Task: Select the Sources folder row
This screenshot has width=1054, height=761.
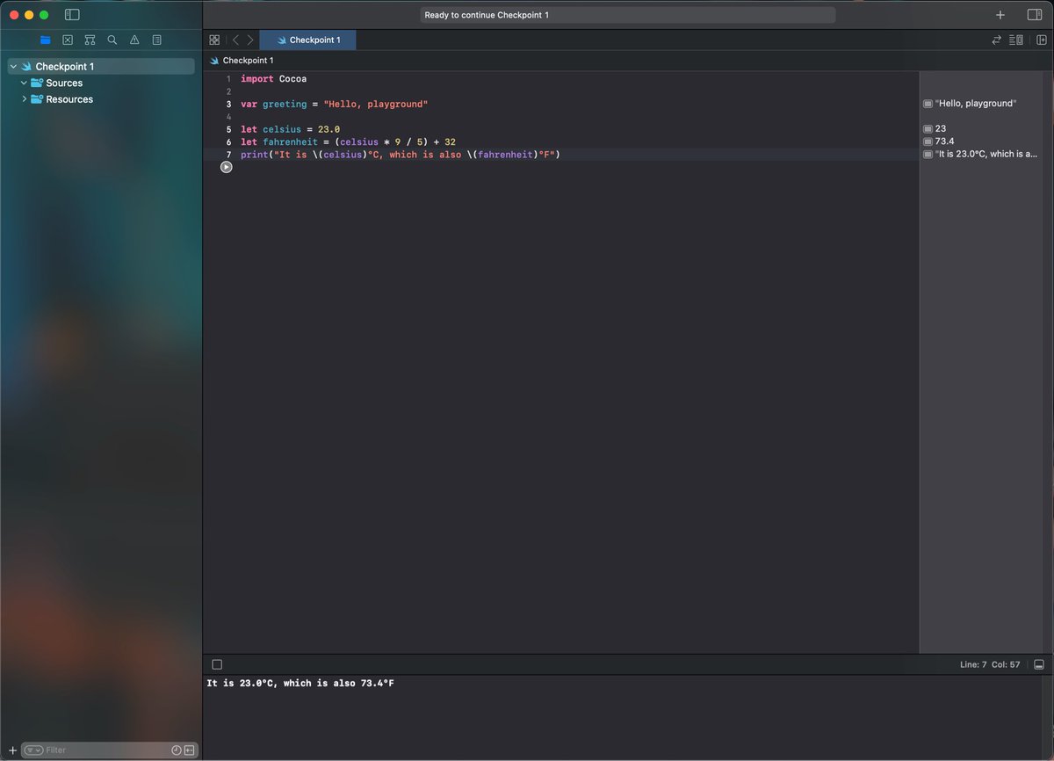Action: 101,83
